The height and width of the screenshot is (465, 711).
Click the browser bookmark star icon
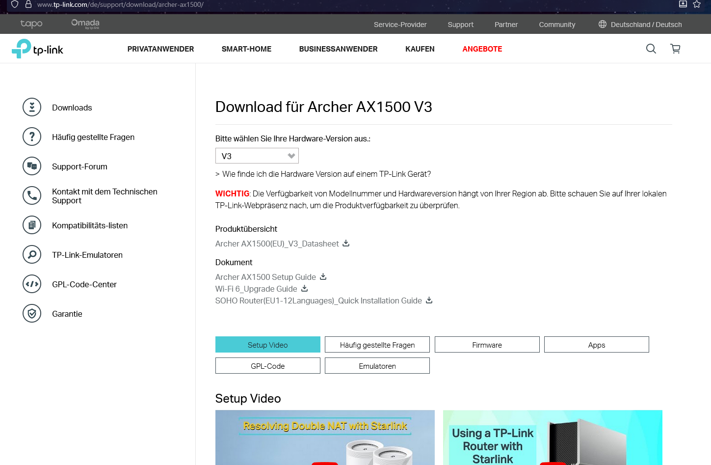[x=697, y=4]
